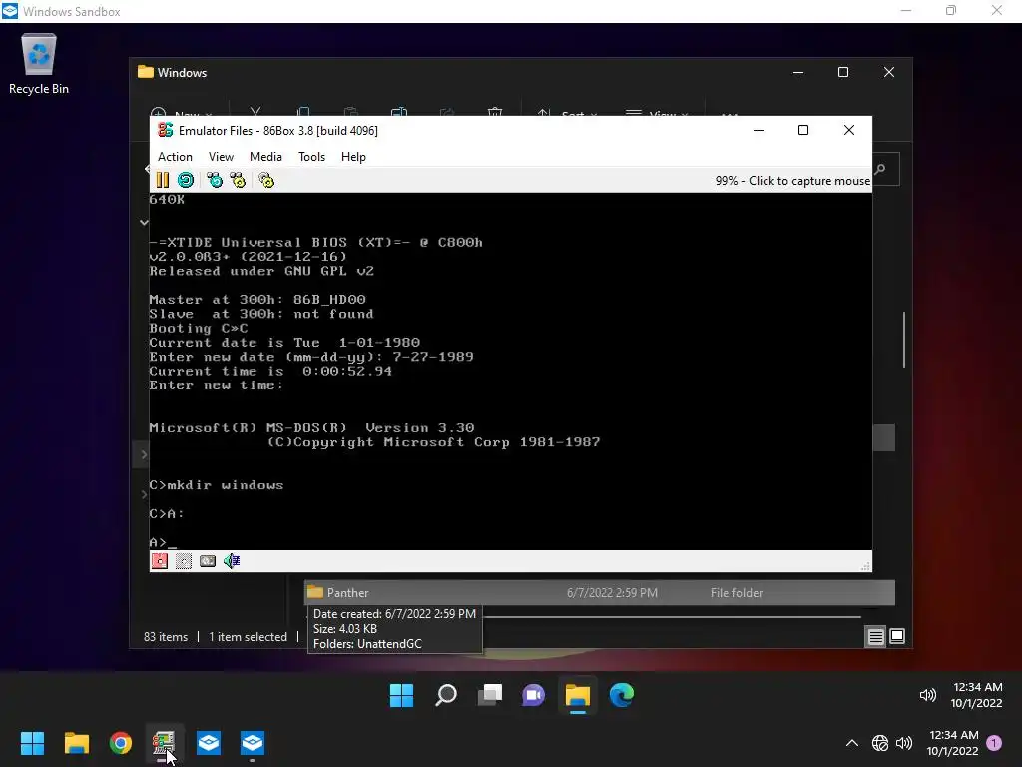The width and height of the screenshot is (1022, 767).
Task: Click the "File folder" type cell for Panther
Action: coord(737,593)
